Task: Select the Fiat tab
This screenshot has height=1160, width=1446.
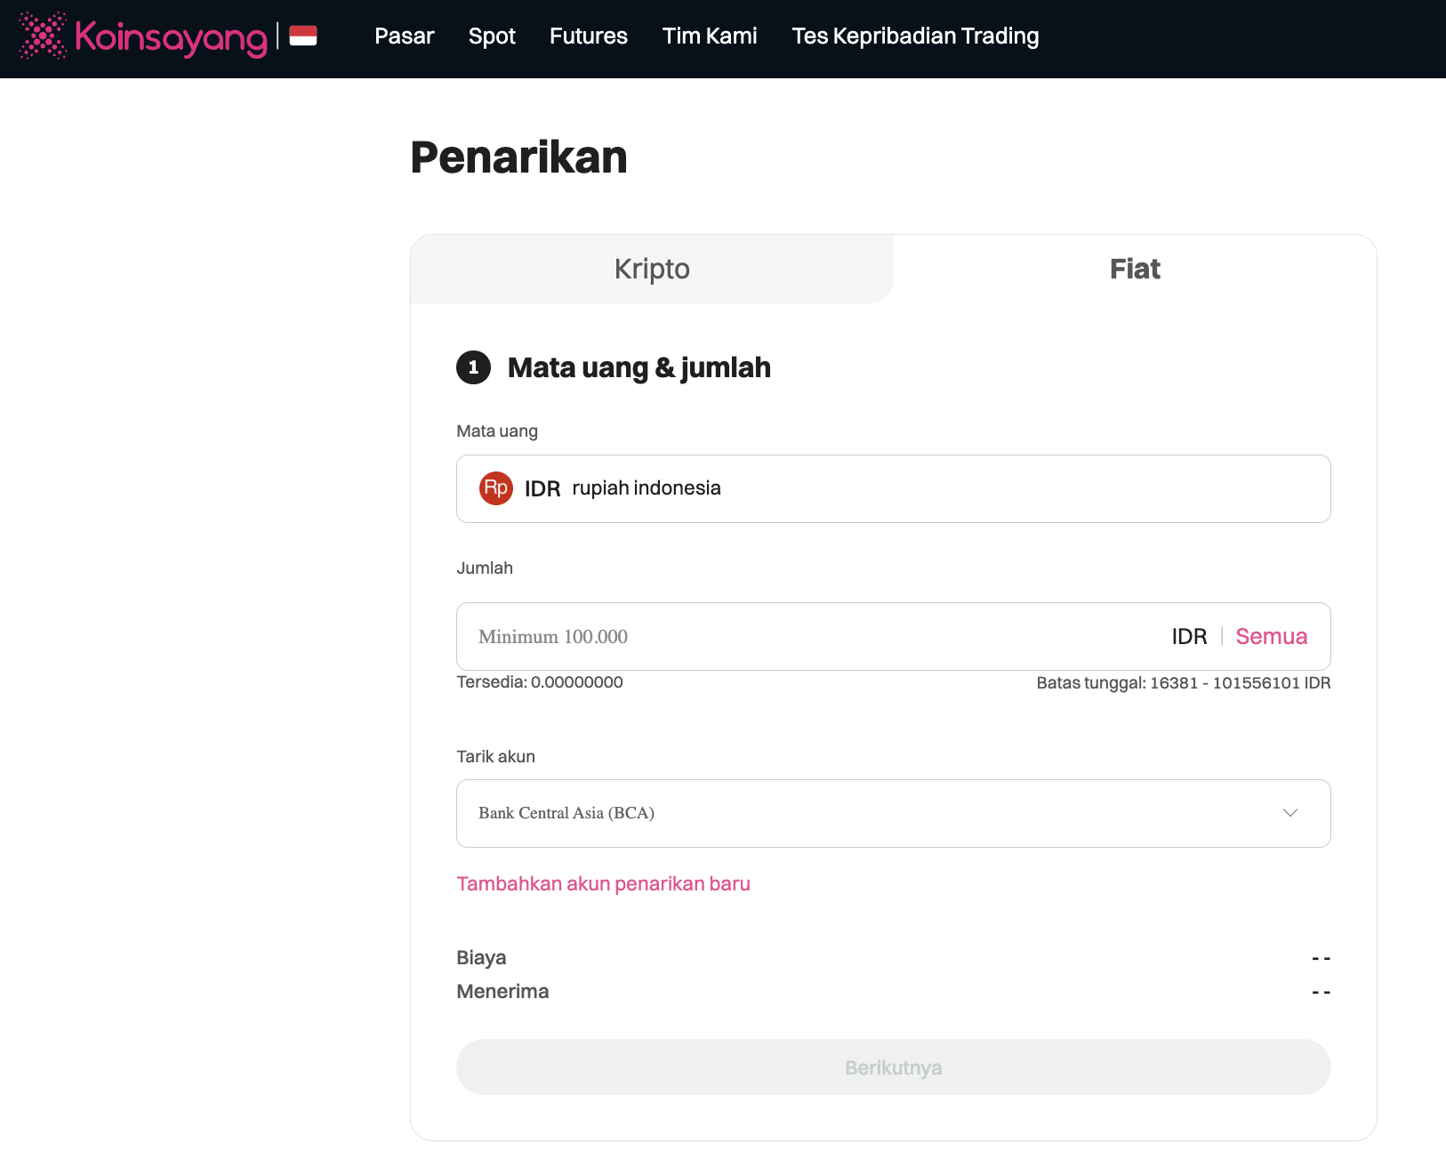Action: click(x=1134, y=269)
